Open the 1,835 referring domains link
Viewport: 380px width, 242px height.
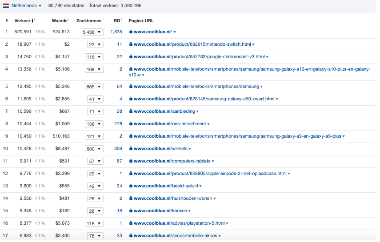point(116,32)
